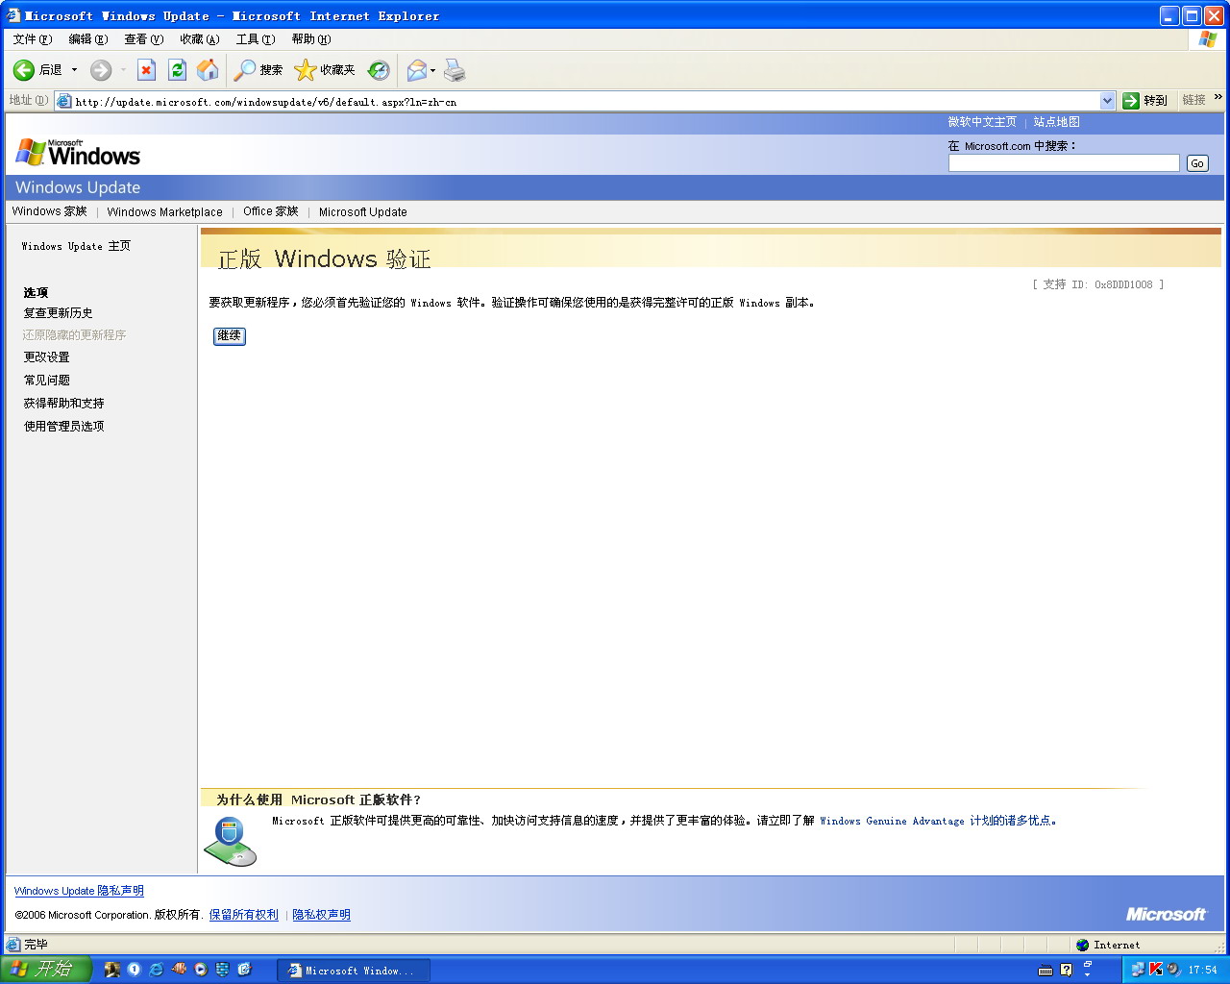The image size is (1230, 984).
Task: Open the 微软中文主页 link
Action: coord(982,122)
